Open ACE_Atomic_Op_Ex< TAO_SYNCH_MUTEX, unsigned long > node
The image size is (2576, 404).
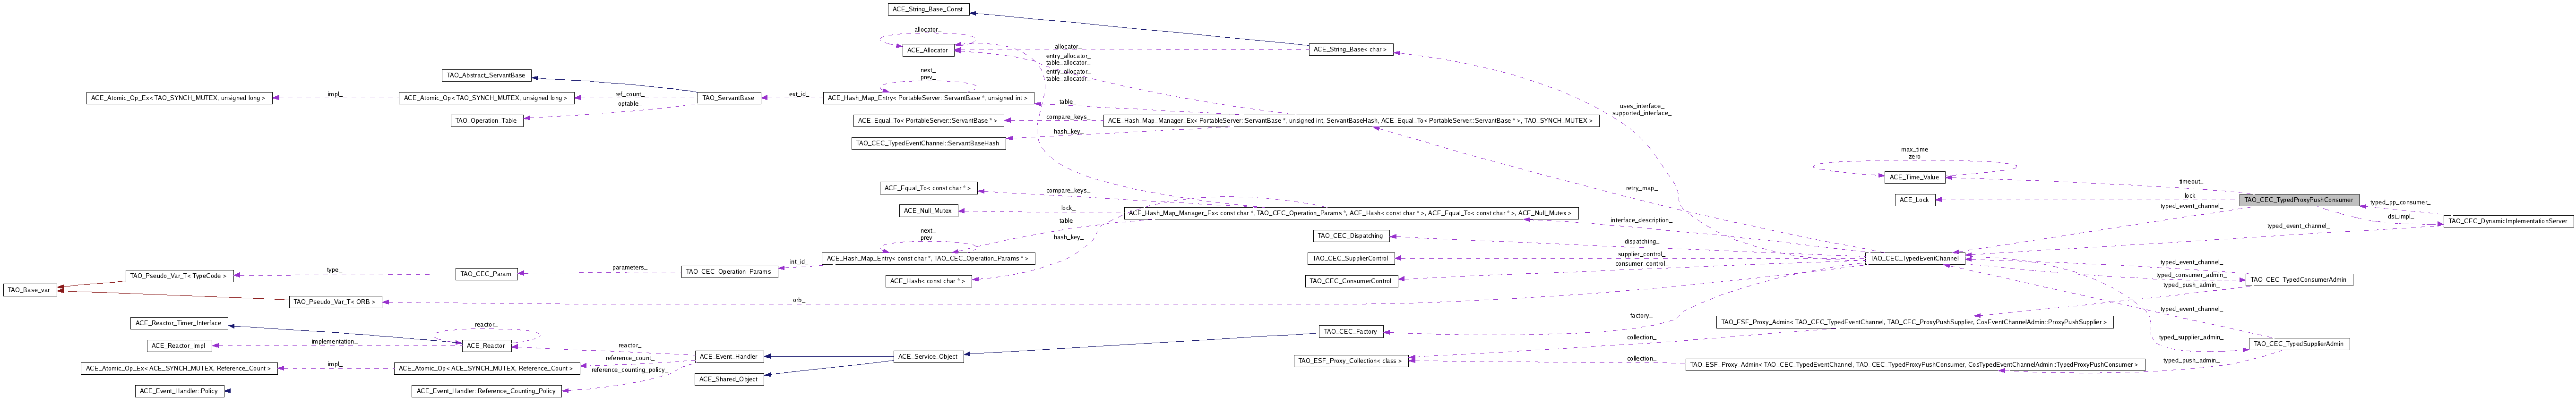[x=179, y=98]
